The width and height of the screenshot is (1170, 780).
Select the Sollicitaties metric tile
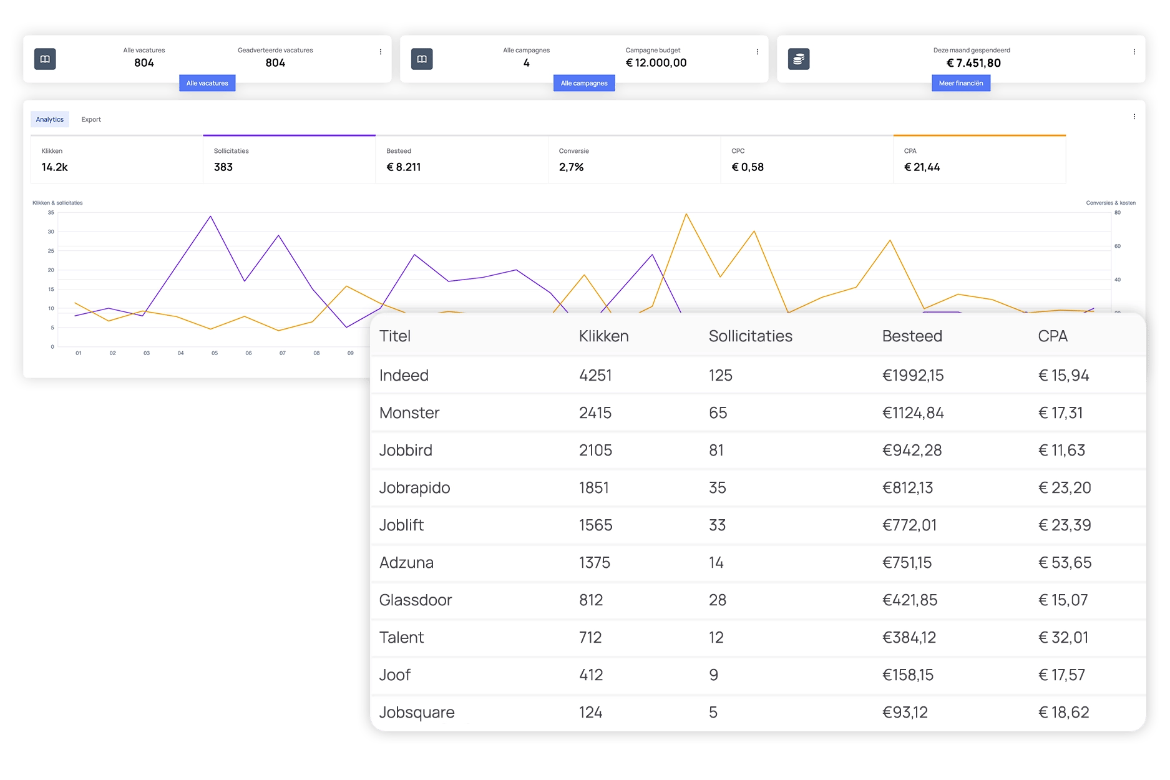(x=290, y=160)
